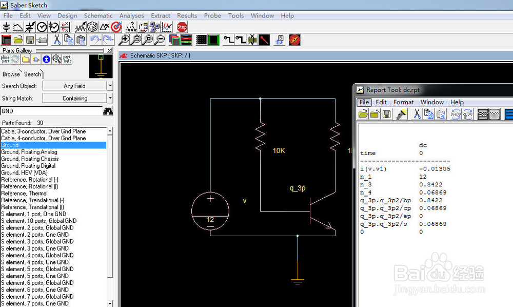Open the Results menu

187,16
